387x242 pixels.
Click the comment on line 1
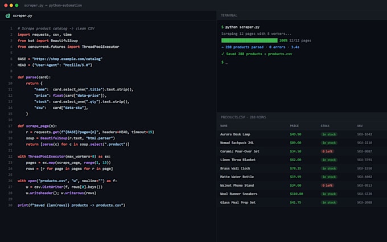coord(56,28)
